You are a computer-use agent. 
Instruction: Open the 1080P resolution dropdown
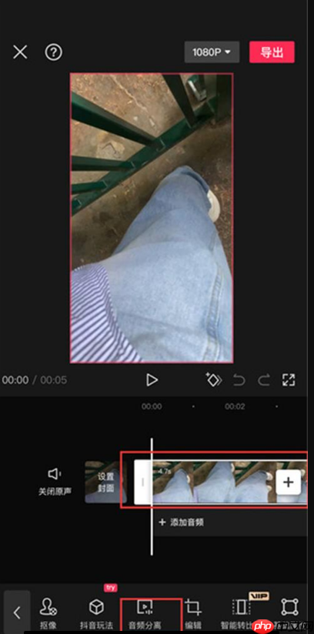click(212, 52)
